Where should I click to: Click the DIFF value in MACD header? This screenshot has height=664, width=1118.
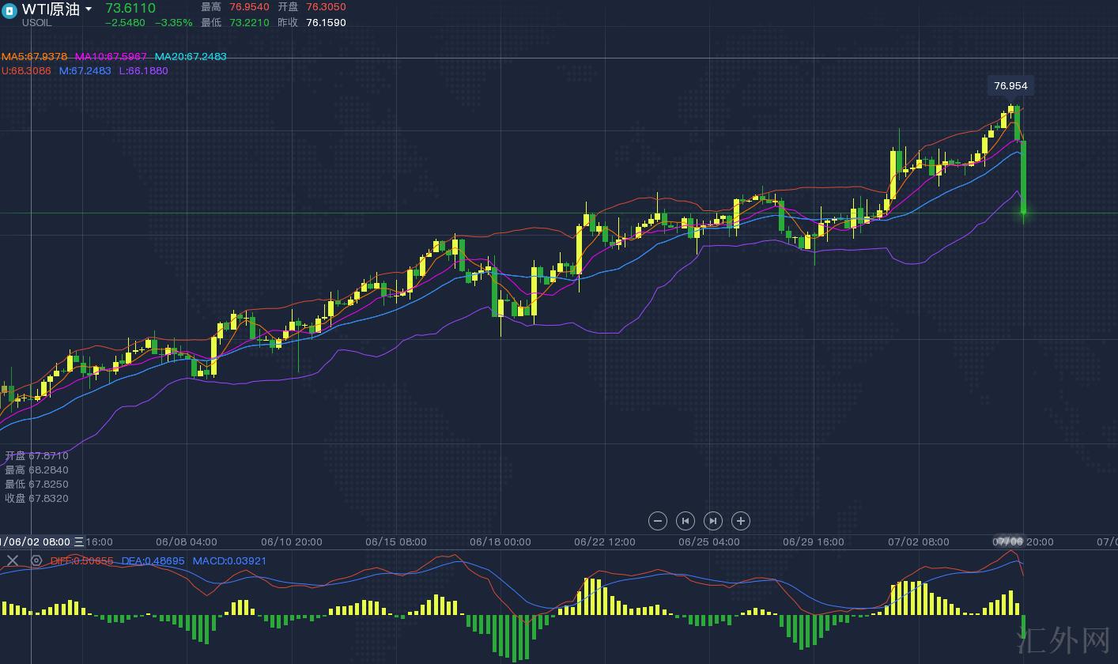click(x=82, y=560)
